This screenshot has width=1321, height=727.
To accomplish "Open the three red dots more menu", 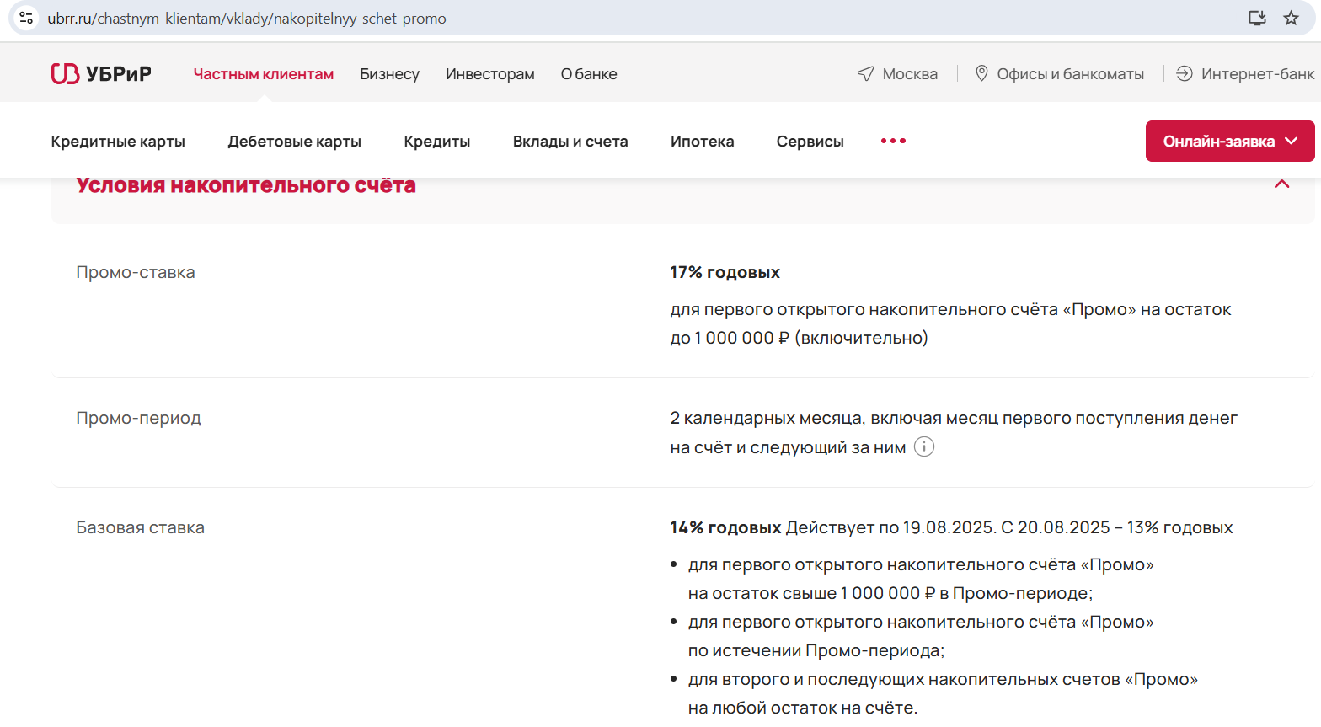I will (893, 141).
